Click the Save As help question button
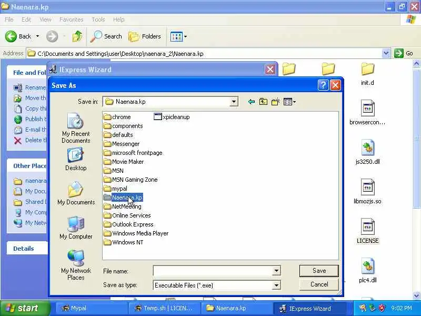The height and width of the screenshot is (316, 421). [x=323, y=85]
